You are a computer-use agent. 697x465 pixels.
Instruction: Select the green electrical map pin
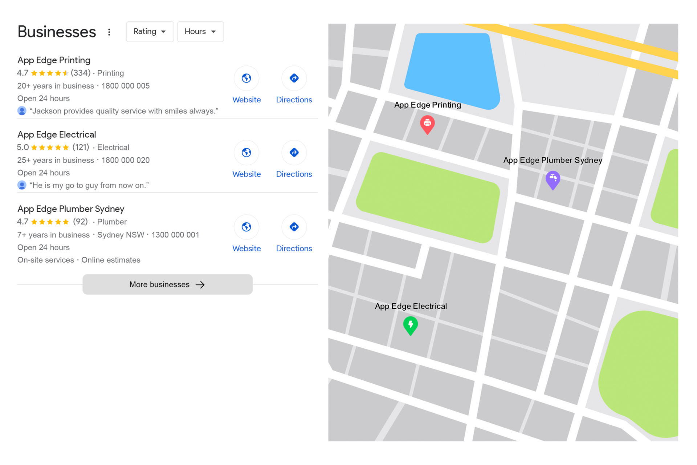[x=410, y=325]
